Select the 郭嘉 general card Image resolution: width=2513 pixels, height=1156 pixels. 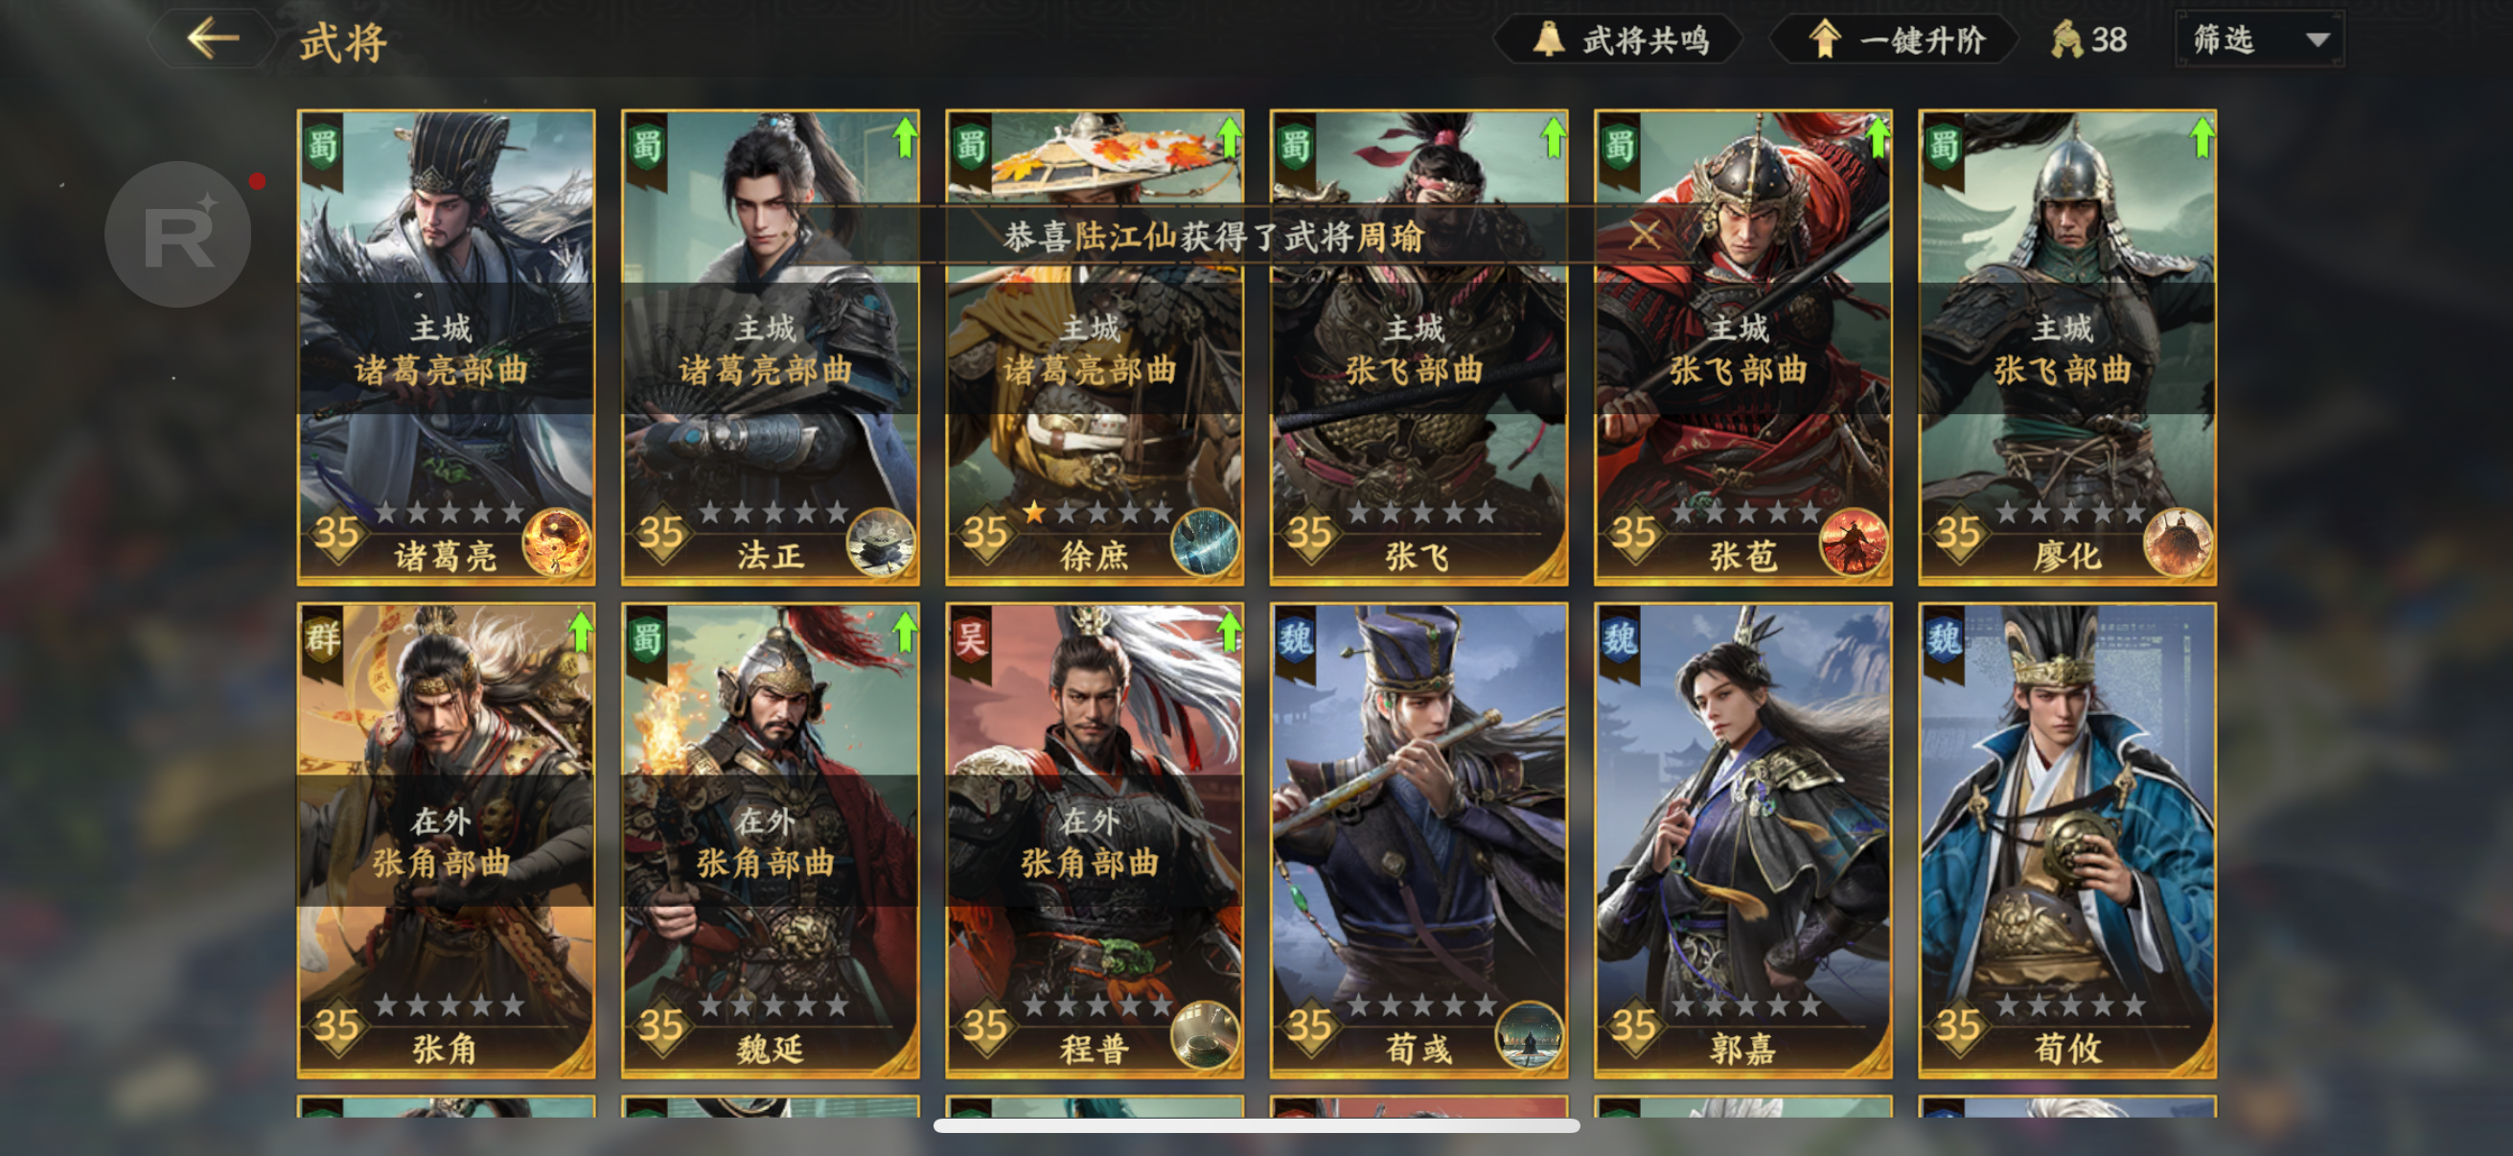click(x=1742, y=840)
